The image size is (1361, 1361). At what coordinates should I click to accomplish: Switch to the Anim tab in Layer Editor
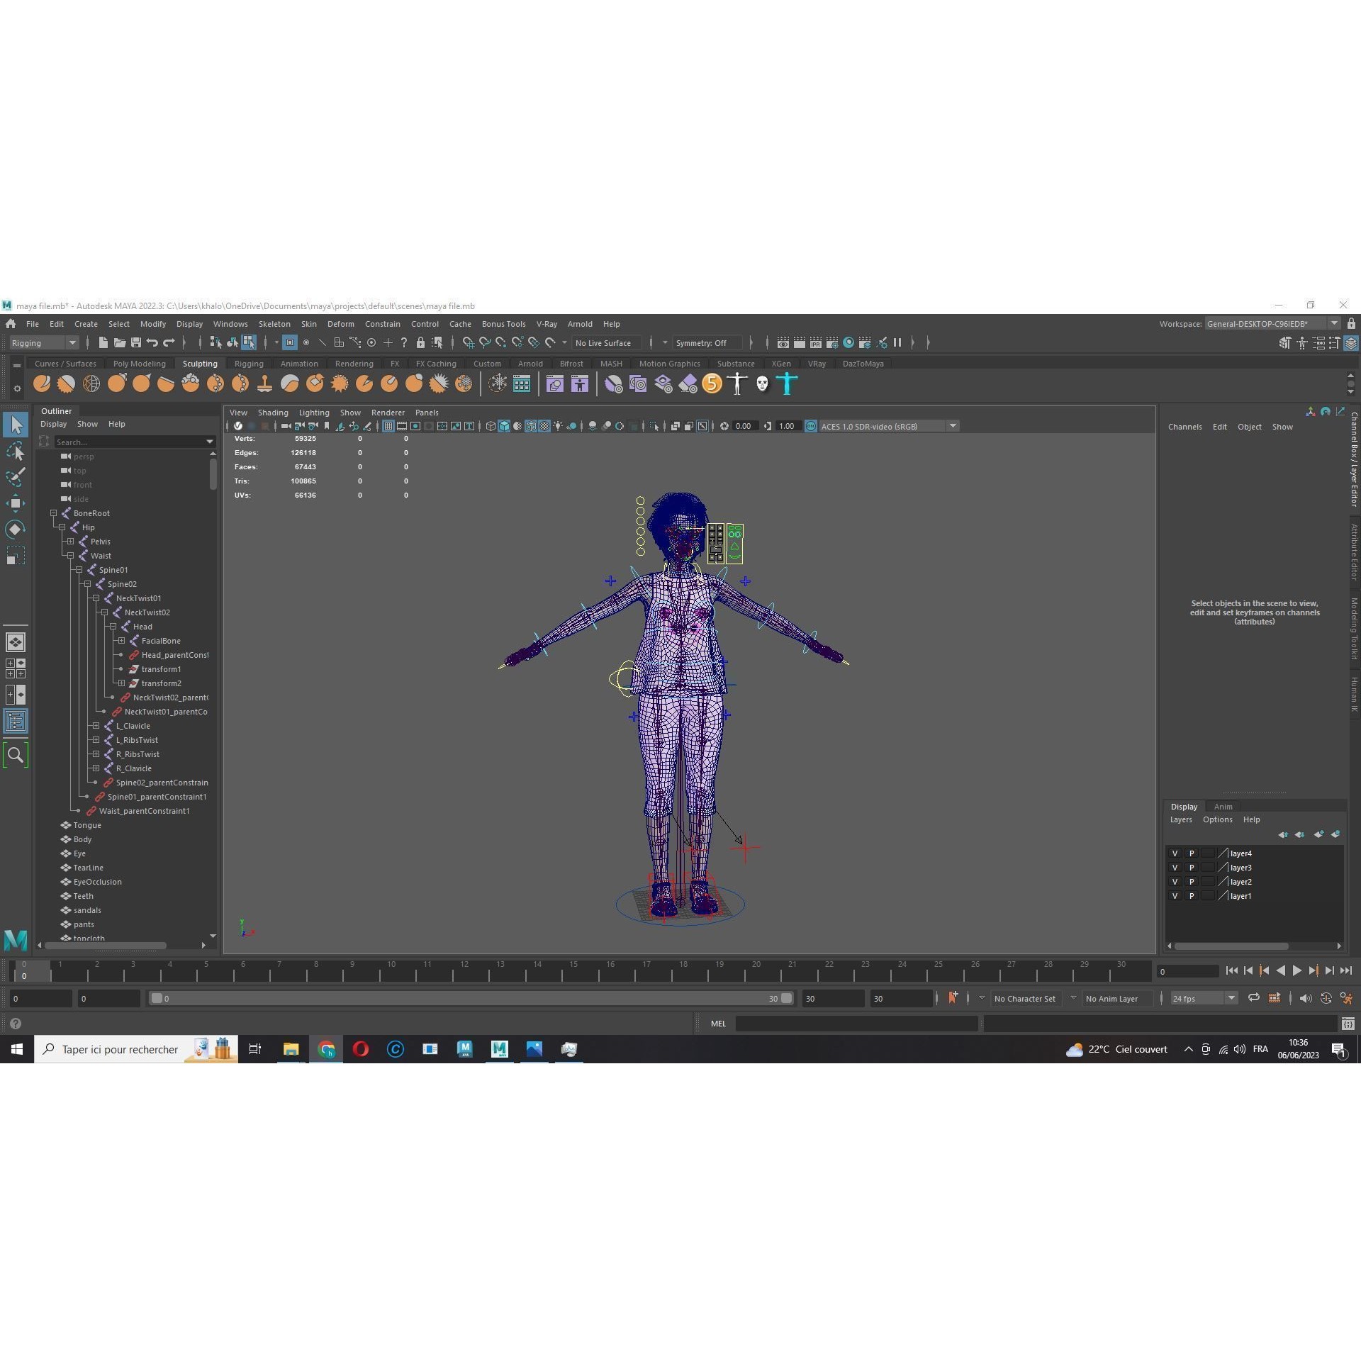[1224, 807]
